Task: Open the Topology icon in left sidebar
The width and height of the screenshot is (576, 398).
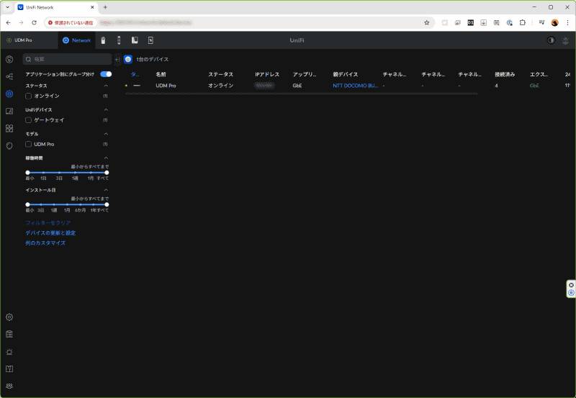Action: pos(9,76)
